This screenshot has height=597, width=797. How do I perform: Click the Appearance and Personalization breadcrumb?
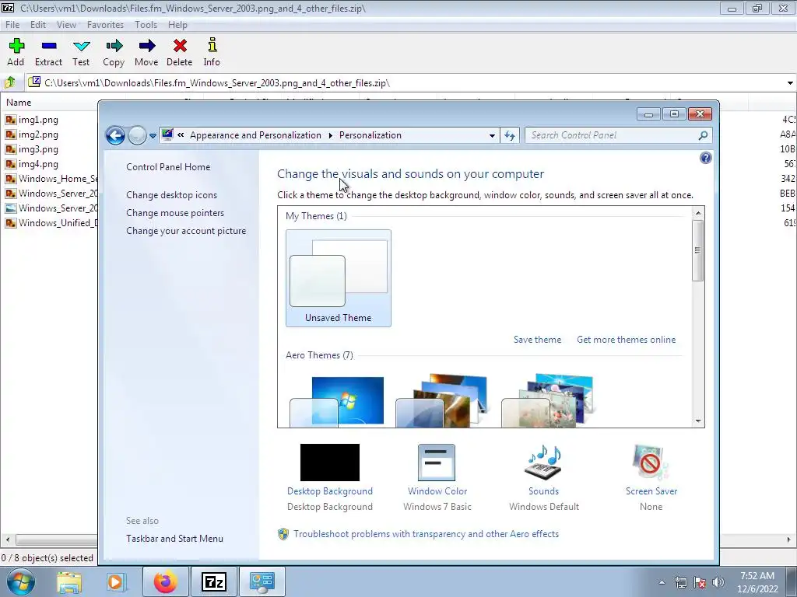[x=255, y=135]
